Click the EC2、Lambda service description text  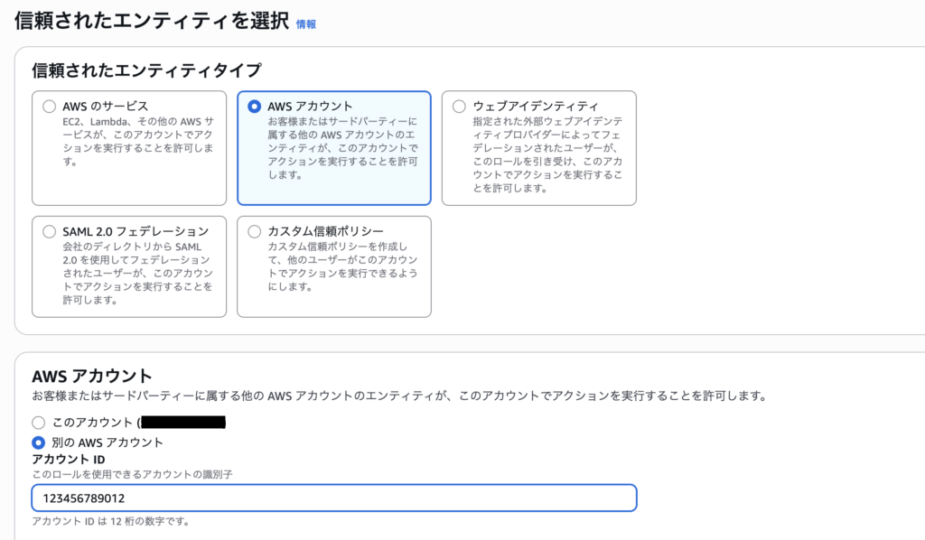click(138, 142)
